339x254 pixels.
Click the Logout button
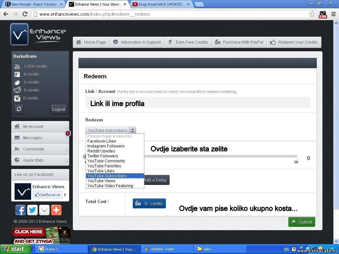(59, 109)
